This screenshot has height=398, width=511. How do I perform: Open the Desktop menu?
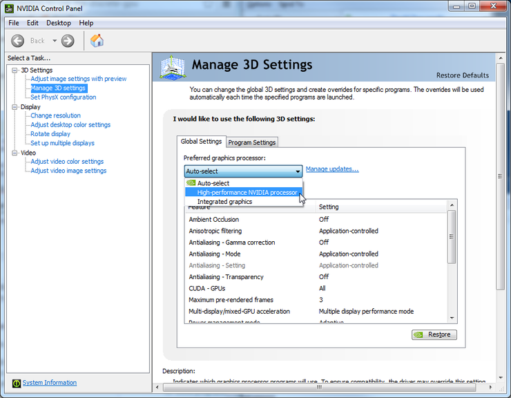coord(59,23)
